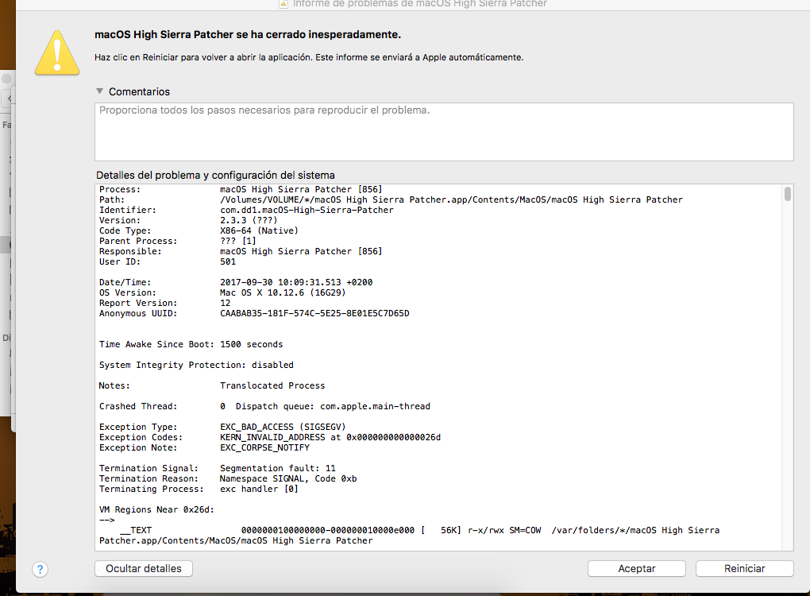Open the help question mark button
Viewport: 810px width, 596px height.
point(40,570)
